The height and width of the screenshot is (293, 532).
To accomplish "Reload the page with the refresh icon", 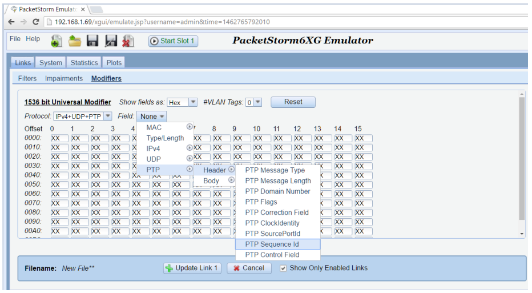I will coord(35,22).
